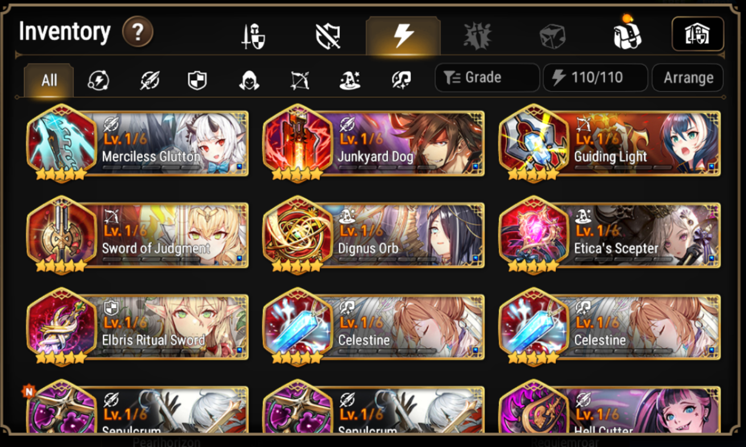Viewport: 746px width, 447px height.
Task: Open the greyed-out spiky burst tab
Action: (477, 36)
